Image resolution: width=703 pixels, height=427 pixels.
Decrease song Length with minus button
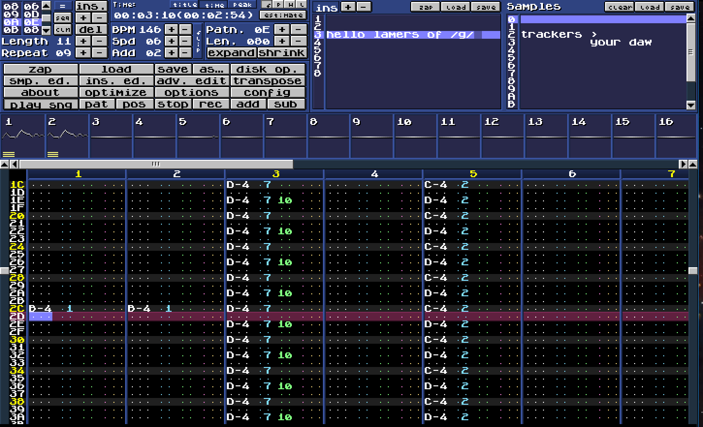tap(99, 41)
